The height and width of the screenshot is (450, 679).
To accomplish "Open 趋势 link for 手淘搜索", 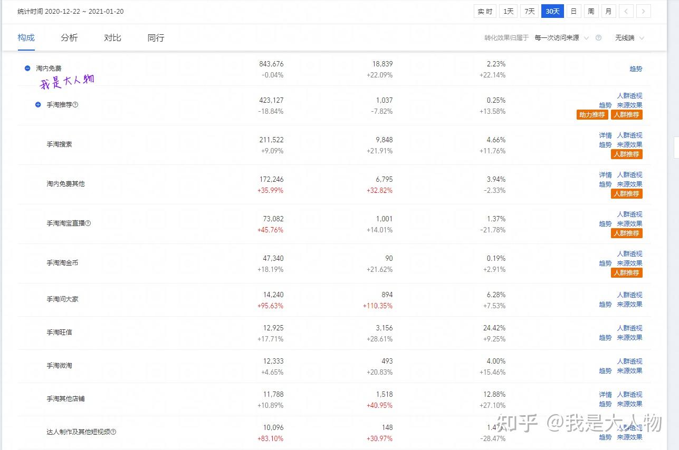I will [x=605, y=145].
